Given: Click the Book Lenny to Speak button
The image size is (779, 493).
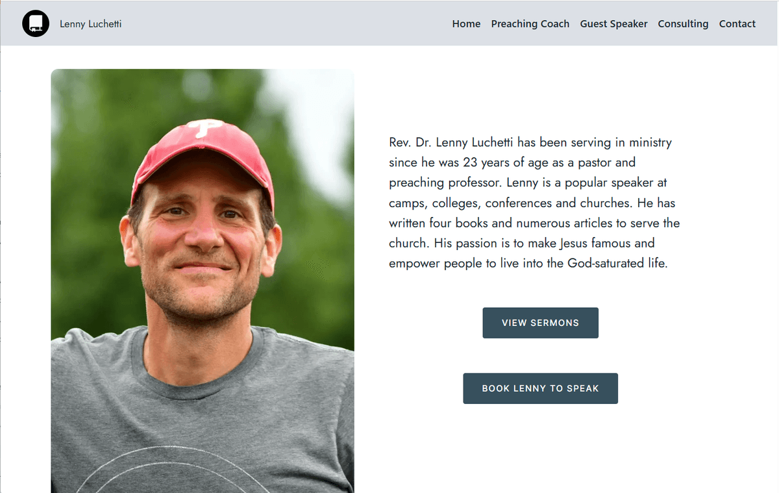Looking at the screenshot, I should coord(540,388).
